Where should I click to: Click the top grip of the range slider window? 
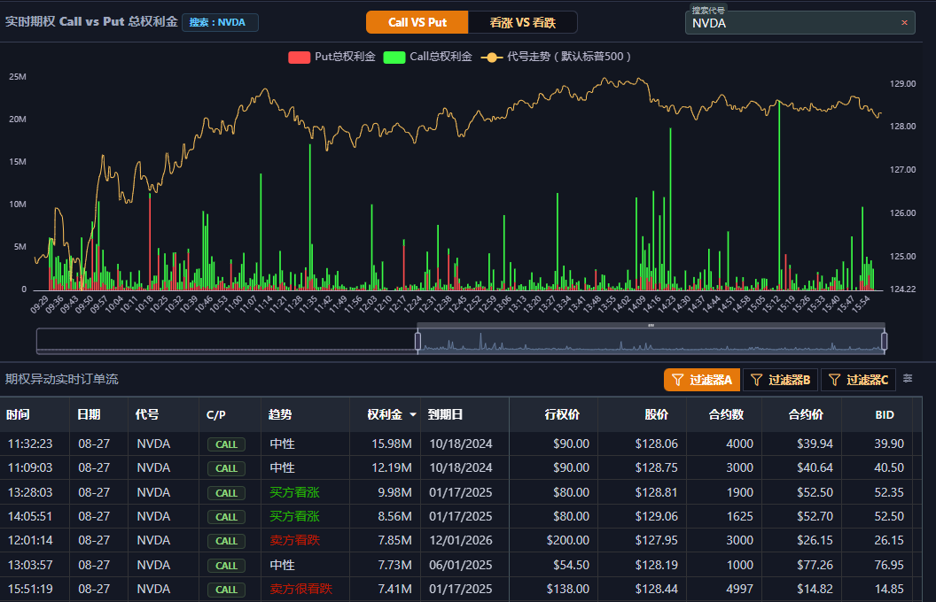point(651,326)
